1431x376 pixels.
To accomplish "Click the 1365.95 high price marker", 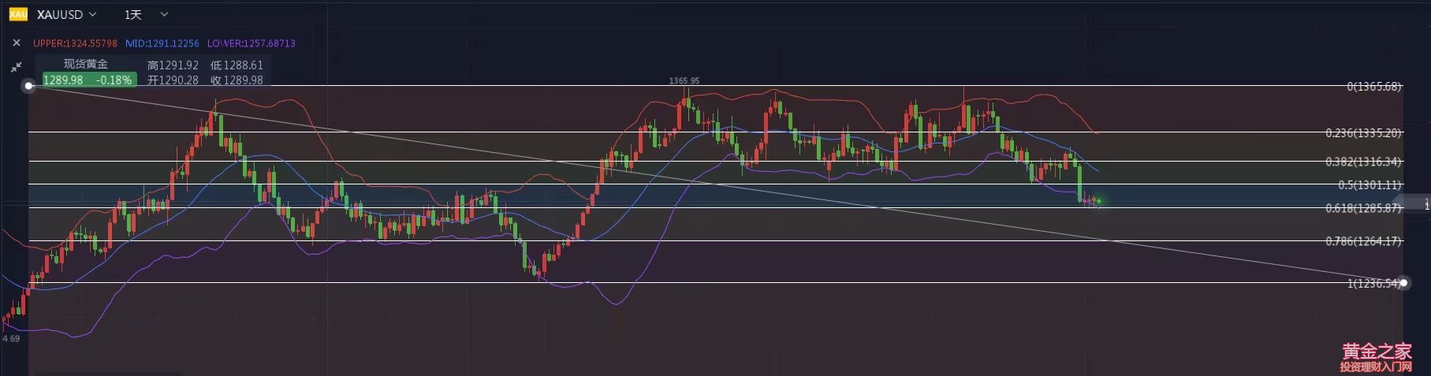I will click(x=684, y=80).
